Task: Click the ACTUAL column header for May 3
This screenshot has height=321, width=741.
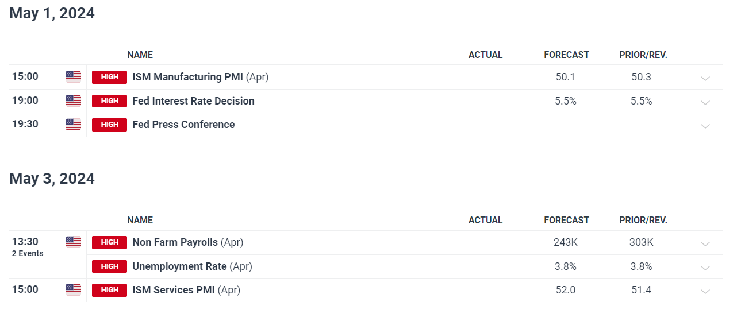Action: [x=485, y=221]
